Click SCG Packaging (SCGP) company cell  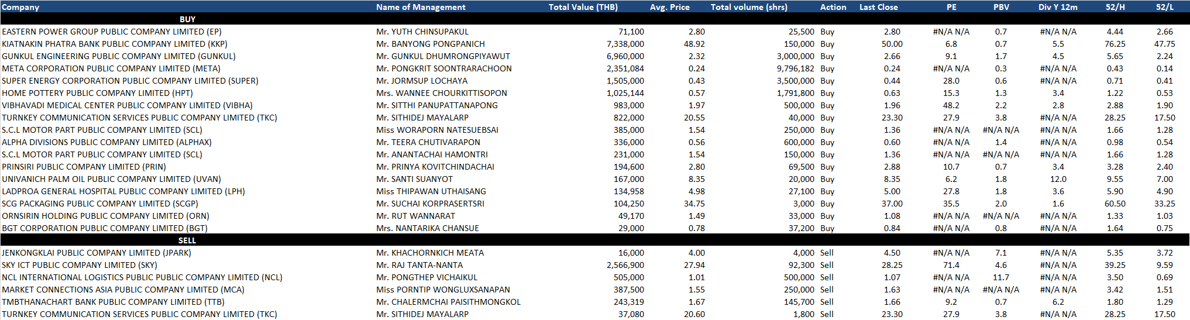pyautogui.click(x=100, y=204)
